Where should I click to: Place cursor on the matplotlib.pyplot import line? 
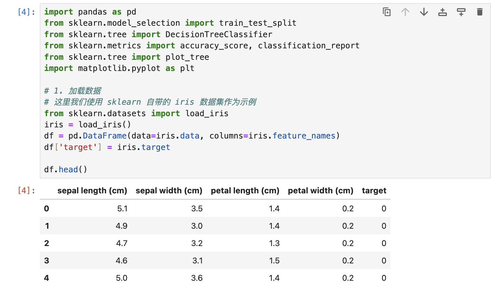[119, 68]
